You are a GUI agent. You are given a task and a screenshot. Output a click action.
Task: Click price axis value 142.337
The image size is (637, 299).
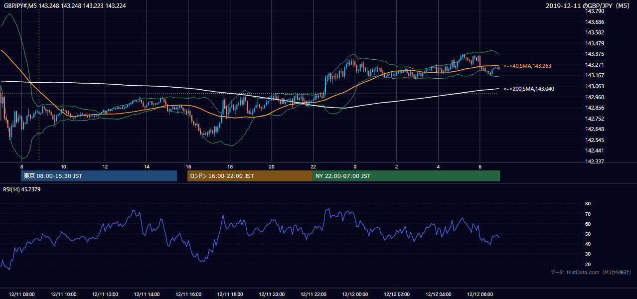click(594, 161)
